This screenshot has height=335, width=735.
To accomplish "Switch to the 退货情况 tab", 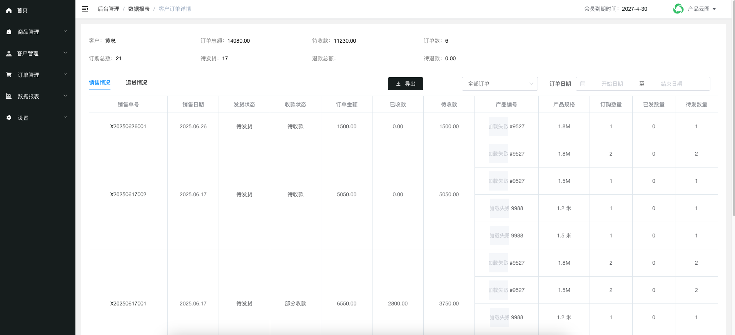I will coord(137,83).
